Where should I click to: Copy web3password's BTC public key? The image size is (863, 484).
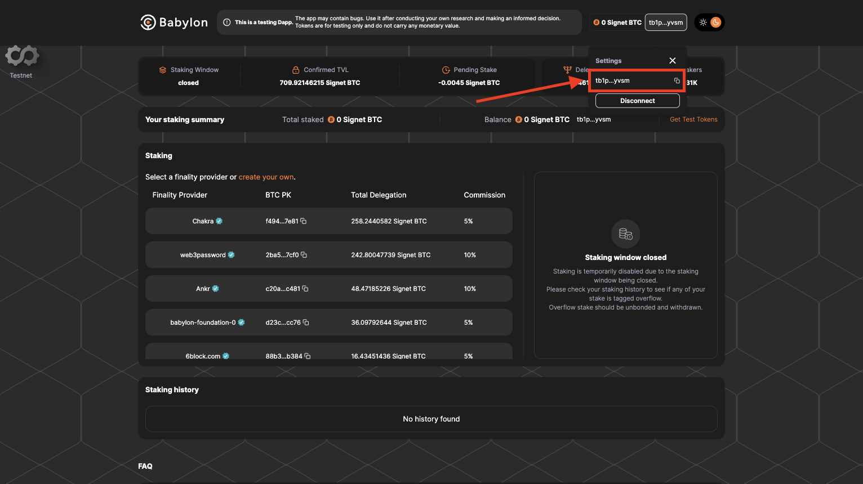(x=303, y=255)
